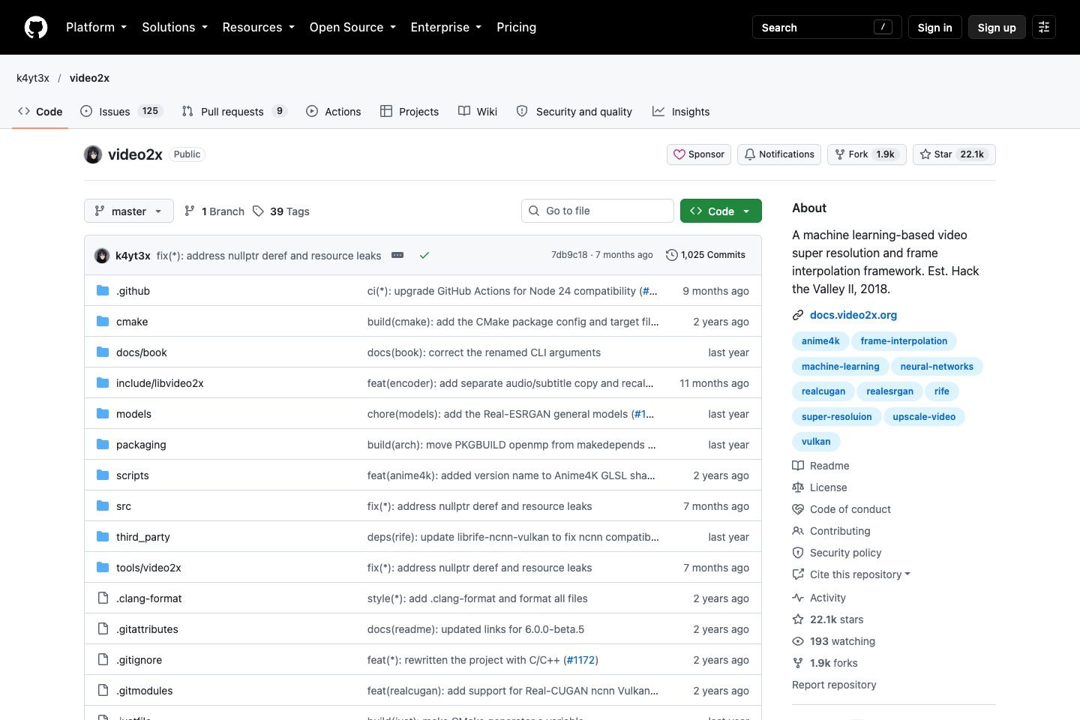Click the GitHub logo icon

pos(36,27)
